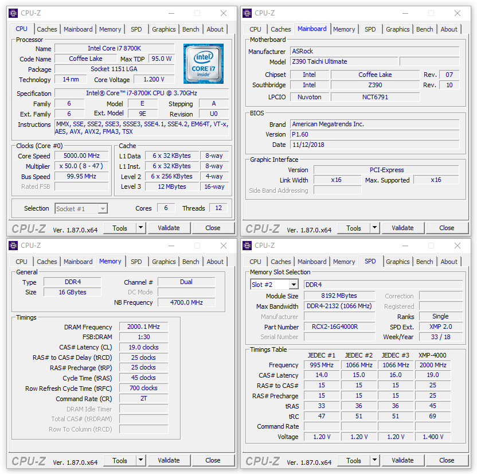Open the Socket #1 selection dropdown
477x474 pixels.
click(x=81, y=208)
